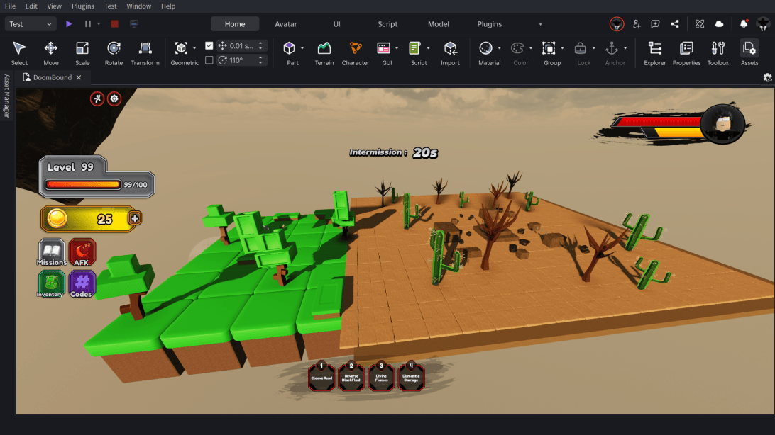
Task: Expand the GUI dropdown arrow
Action: (x=397, y=48)
